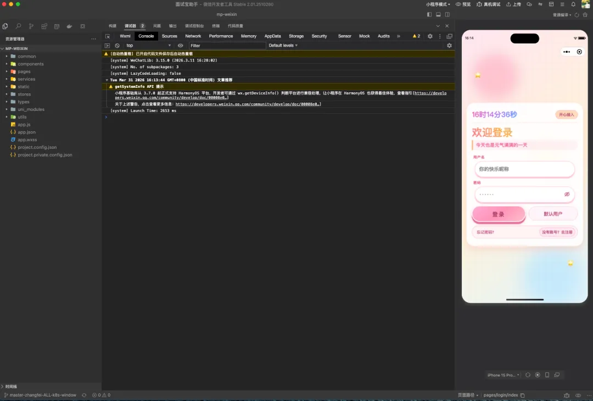Copy the page path pages/login/index
Viewport: 593px width, 401px height.
coord(522,396)
